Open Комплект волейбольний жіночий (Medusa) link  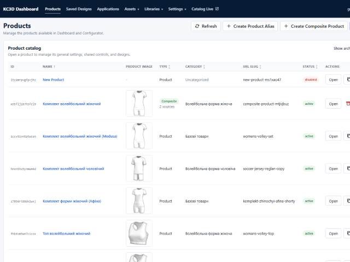pyautogui.click(x=80, y=136)
